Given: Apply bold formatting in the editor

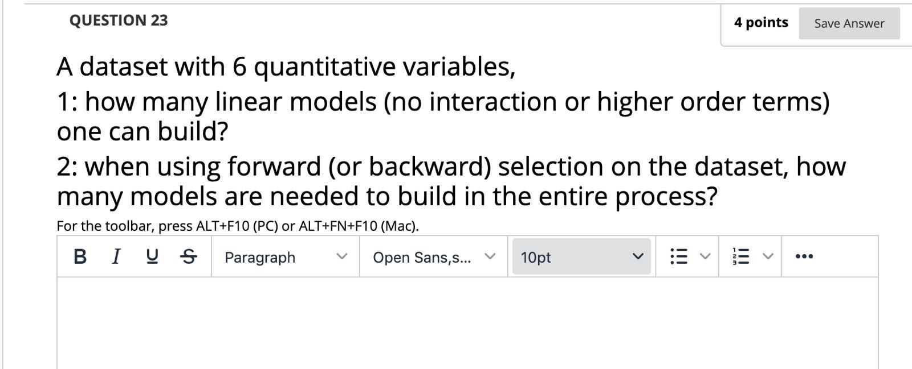Looking at the screenshot, I should pos(80,257).
